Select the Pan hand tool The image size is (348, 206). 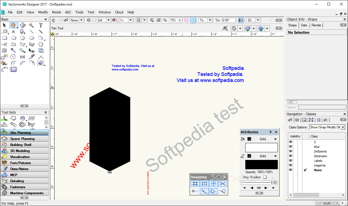(13, 25)
